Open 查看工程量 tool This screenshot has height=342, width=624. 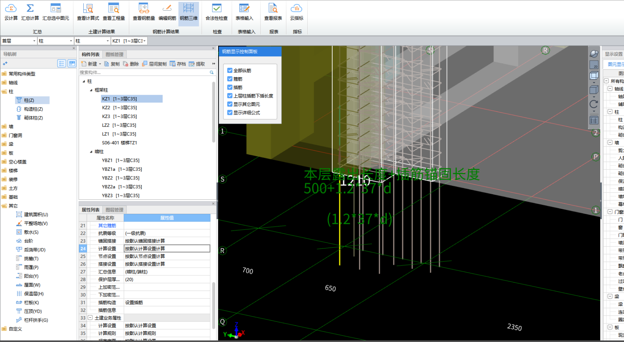tap(114, 12)
